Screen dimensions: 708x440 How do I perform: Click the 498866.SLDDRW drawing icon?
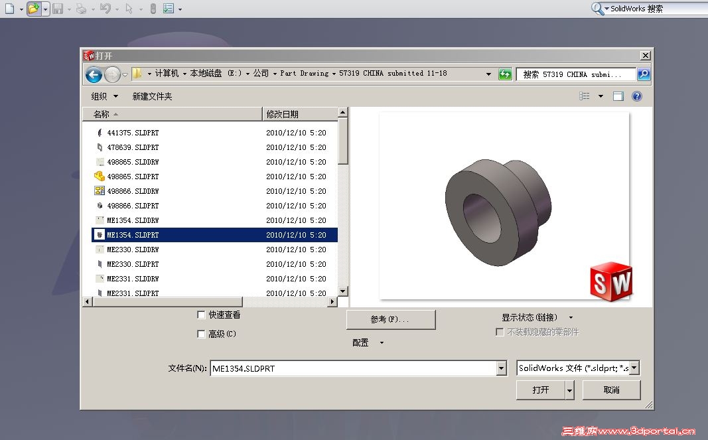[x=100, y=190]
